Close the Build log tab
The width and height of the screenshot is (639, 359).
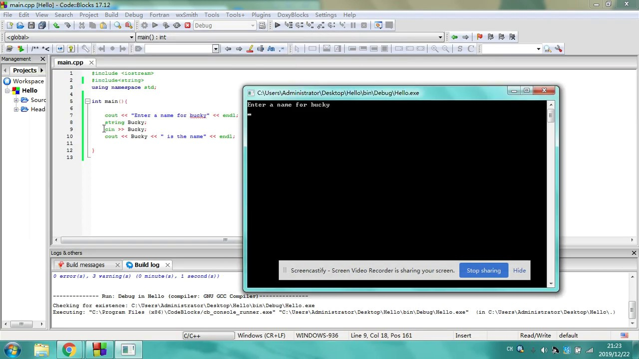pos(168,265)
